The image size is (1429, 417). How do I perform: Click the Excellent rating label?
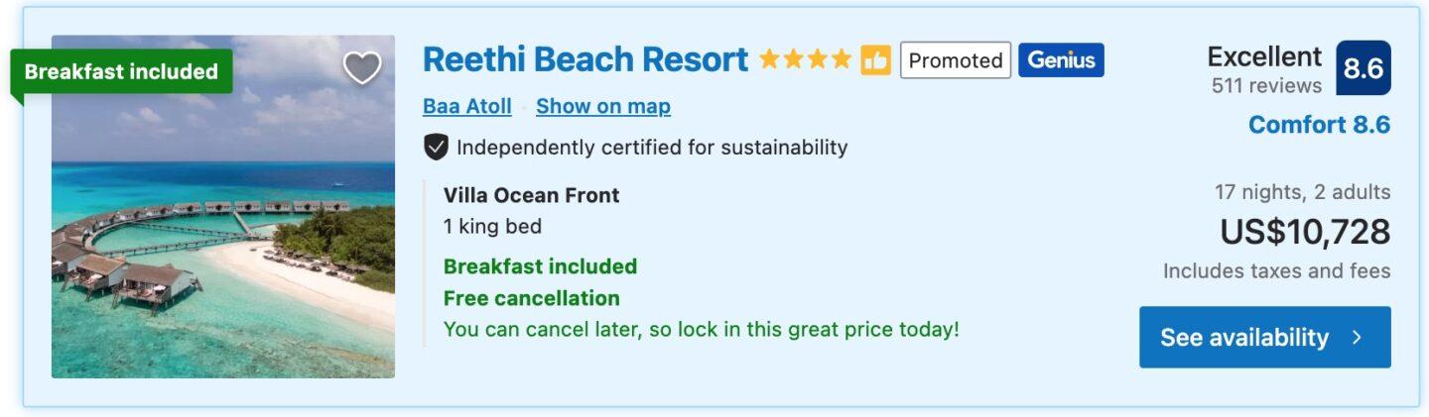[1264, 56]
